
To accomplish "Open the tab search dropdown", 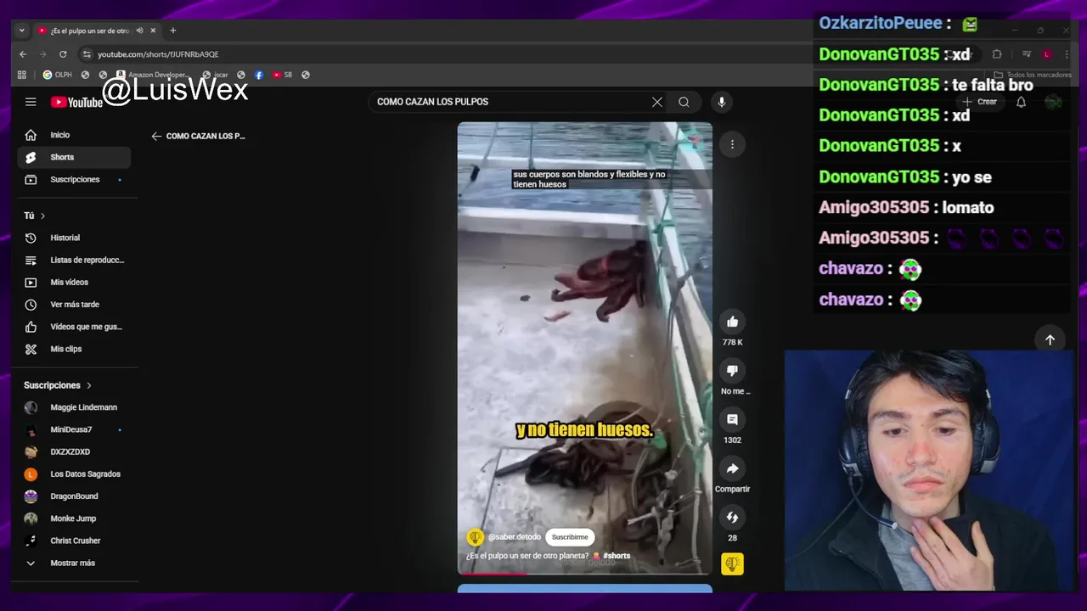I will point(21,31).
